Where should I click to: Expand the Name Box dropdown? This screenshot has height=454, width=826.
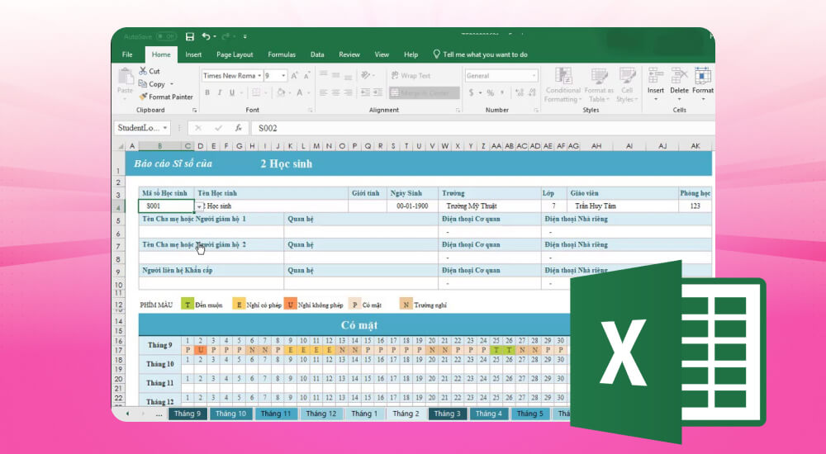pyautogui.click(x=165, y=128)
